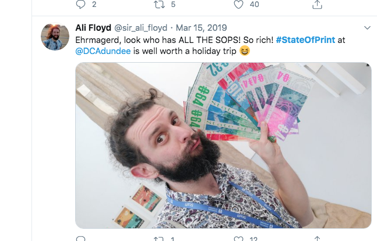
Task: Enlarge the photo of man holding banknotes
Action: (223, 145)
